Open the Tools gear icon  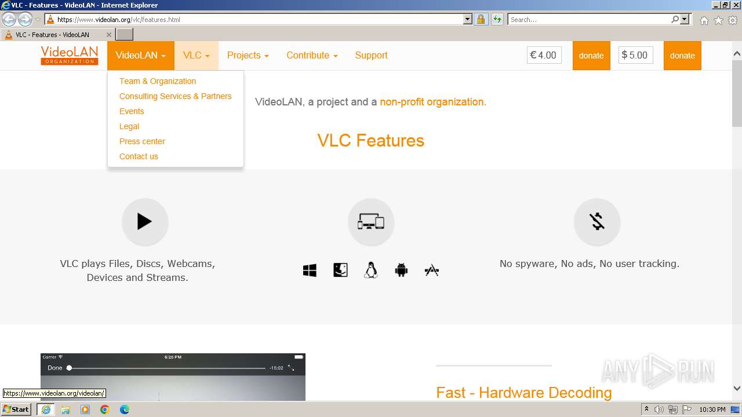point(733,20)
